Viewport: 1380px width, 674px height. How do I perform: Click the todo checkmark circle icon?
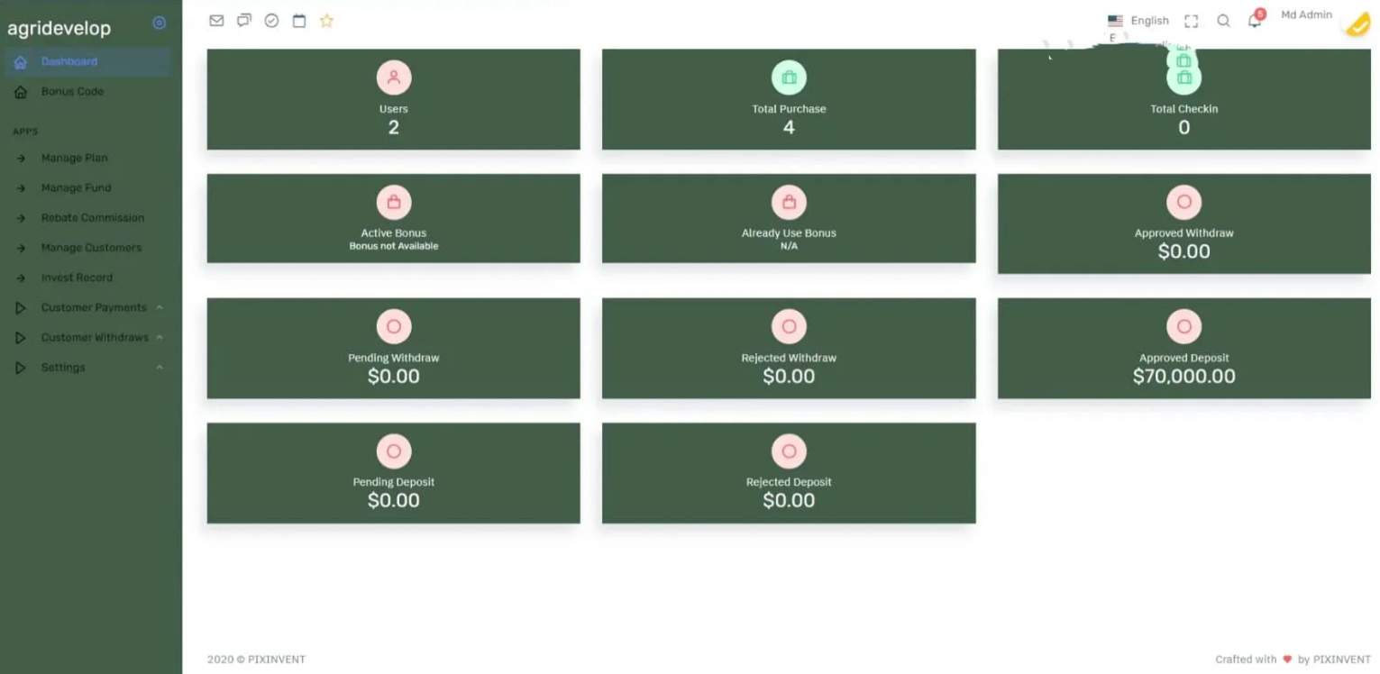271,21
